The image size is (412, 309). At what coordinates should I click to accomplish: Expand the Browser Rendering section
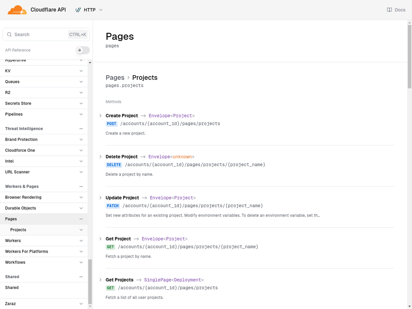point(81,197)
